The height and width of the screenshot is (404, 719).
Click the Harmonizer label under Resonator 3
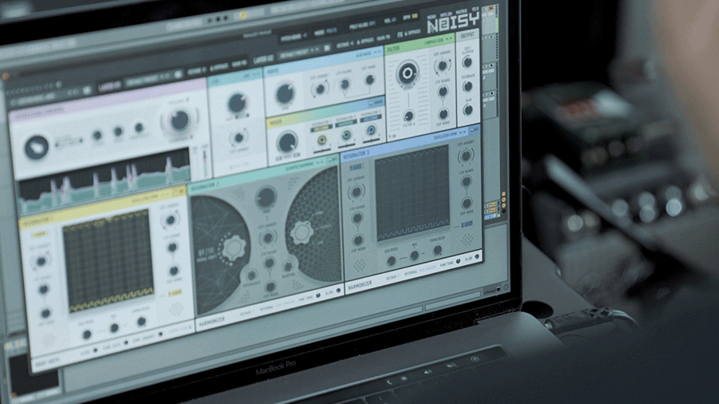[x=360, y=286]
